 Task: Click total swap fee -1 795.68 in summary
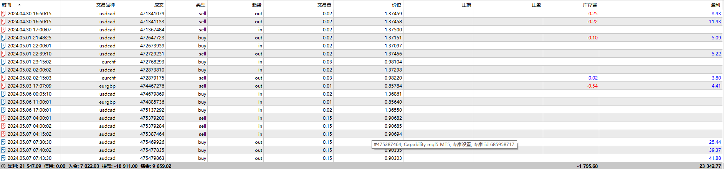tap(587, 166)
